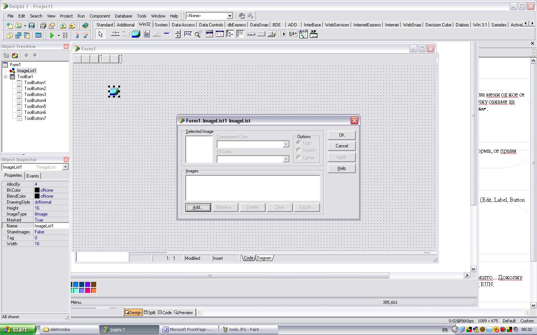
Task: Click the Save toolbar icon
Action: (x=32, y=26)
